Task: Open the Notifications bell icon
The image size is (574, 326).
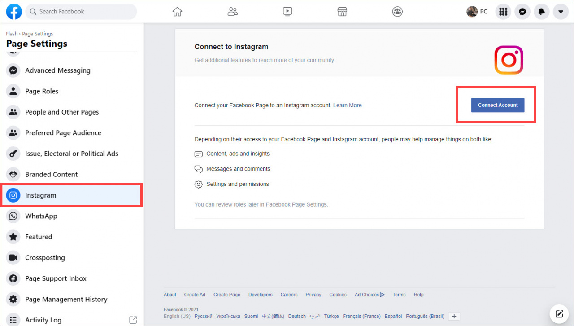Action: click(542, 12)
